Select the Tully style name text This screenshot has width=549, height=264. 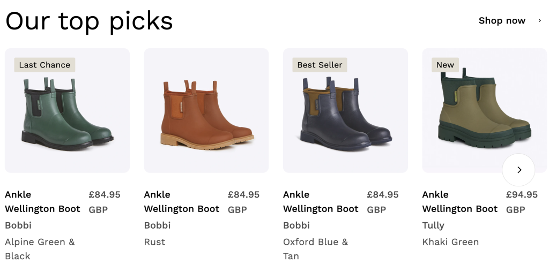pyautogui.click(x=433, y=225)
